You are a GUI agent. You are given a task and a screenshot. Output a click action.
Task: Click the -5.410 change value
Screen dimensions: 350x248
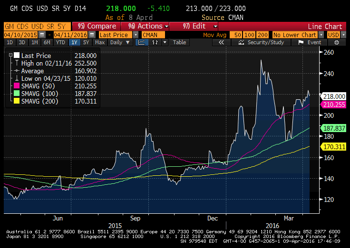pyautogui.click(x=158, y=9)
